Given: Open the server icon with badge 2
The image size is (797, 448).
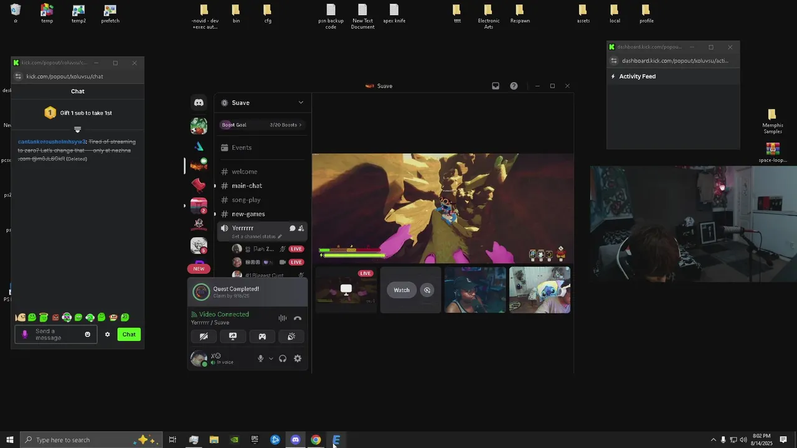Looking at the screenshot, I should (x=199, y=205).
